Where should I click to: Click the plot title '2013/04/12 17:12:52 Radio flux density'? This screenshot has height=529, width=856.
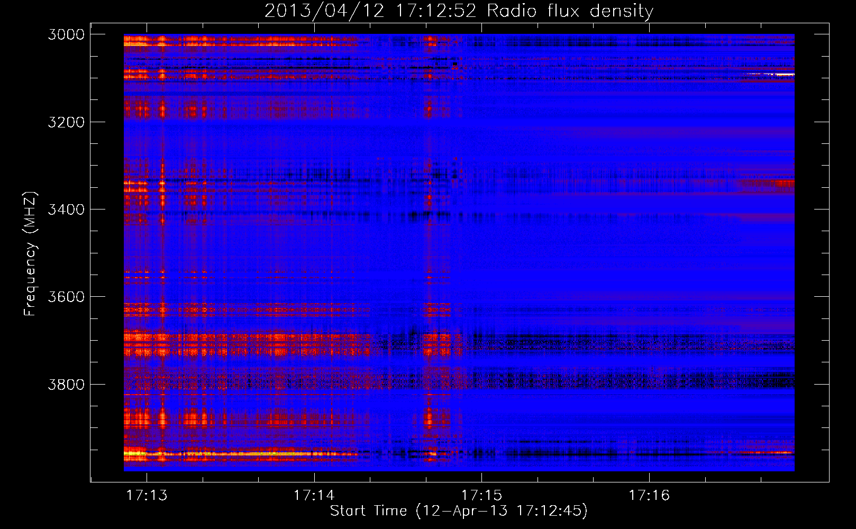click(x=459, y=11)
